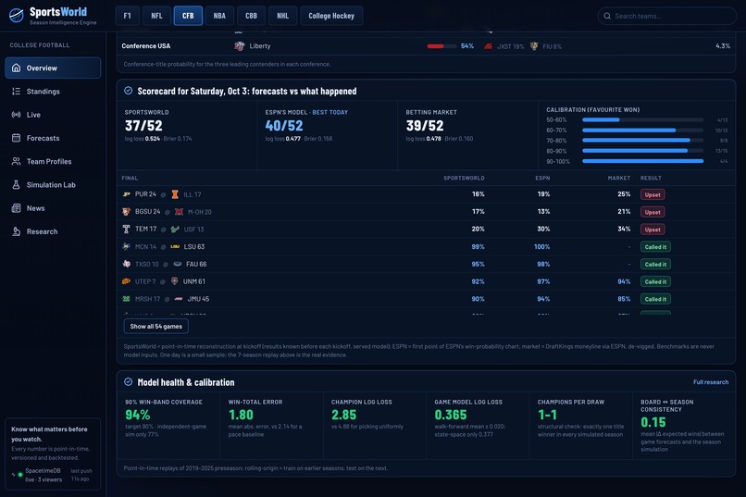Viewport: 746px width, 497px height.
Task: Click the Illinois logo beside ILL 17
Action: tap(175, 194)
